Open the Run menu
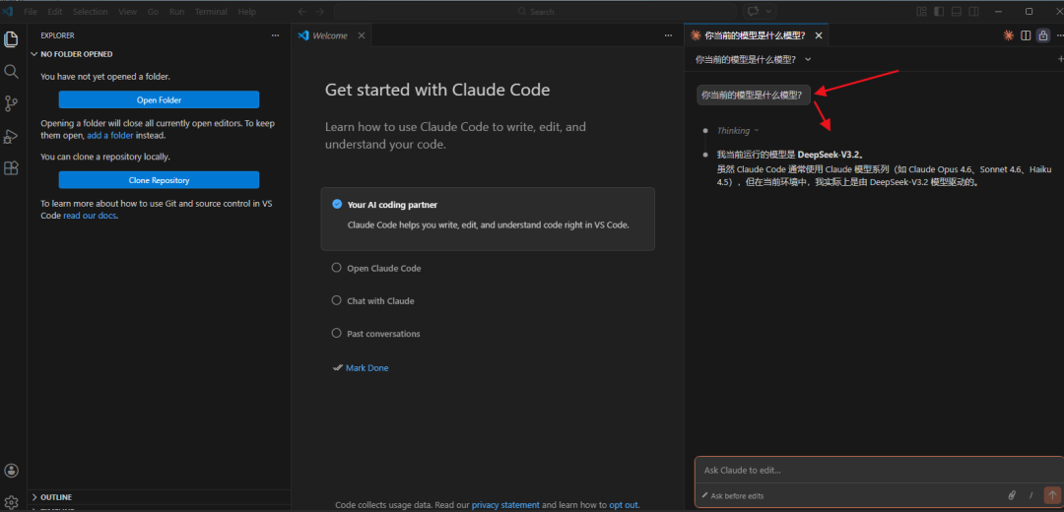Screen dimensions: 1064x512 pyautogui.click(x=176, y=12)
